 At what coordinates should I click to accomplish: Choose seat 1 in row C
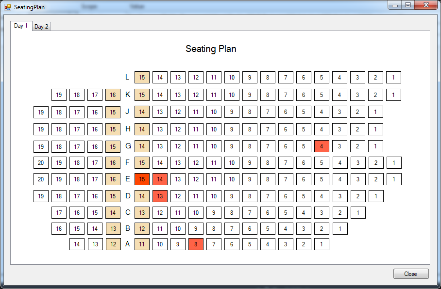(358, 213)
